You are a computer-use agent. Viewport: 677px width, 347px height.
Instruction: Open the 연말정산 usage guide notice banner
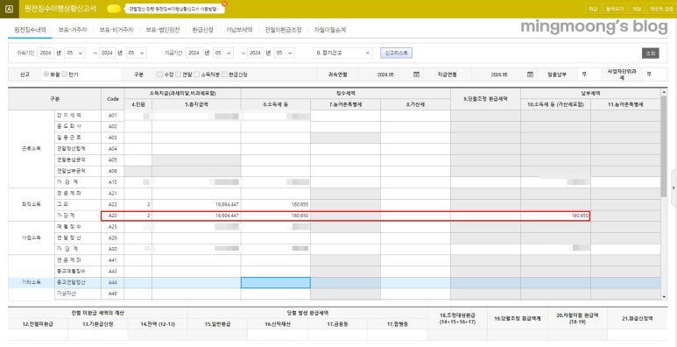click(174, 9)
